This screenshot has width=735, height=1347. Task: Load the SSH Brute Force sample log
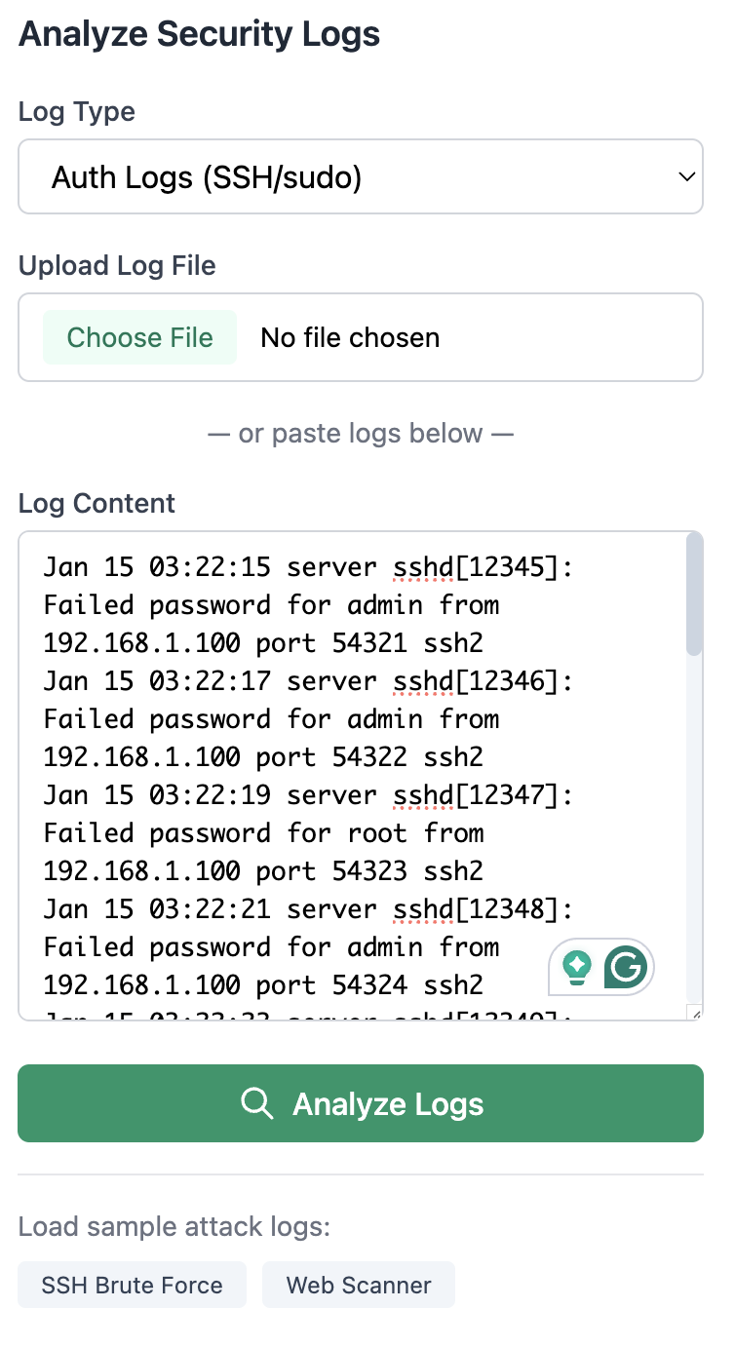tap(132, 1285)
